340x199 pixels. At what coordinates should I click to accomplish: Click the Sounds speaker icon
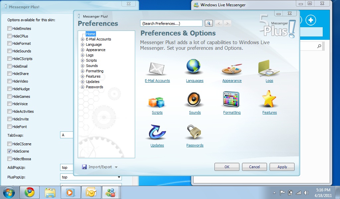(194, 99)
